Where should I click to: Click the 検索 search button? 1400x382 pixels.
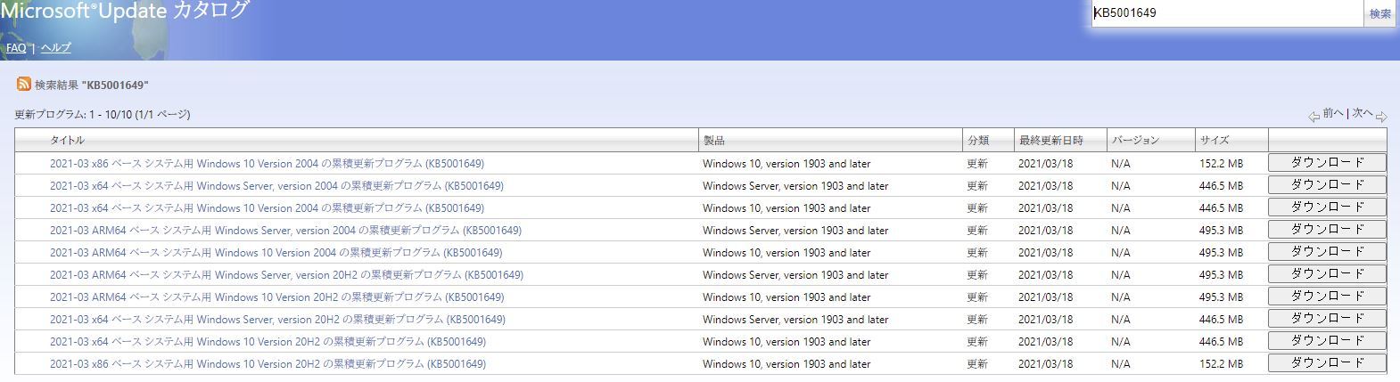click(1381, 13)
